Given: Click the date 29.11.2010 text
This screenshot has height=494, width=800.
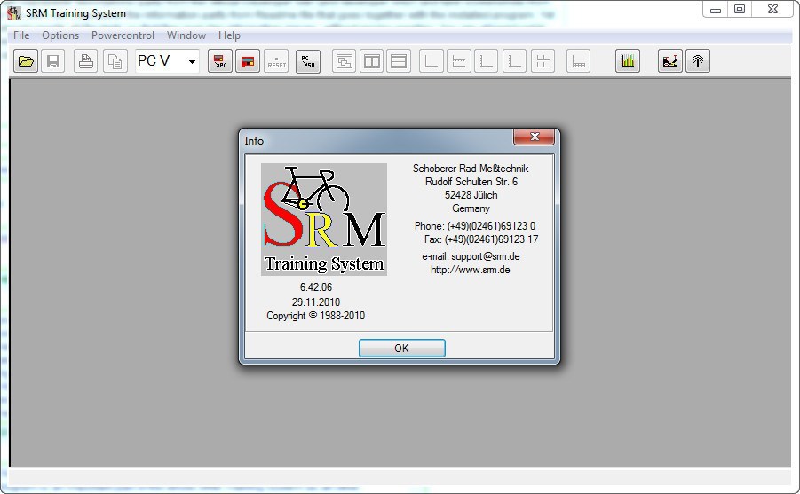Looking at the screenshot, I should click(316, 302).
